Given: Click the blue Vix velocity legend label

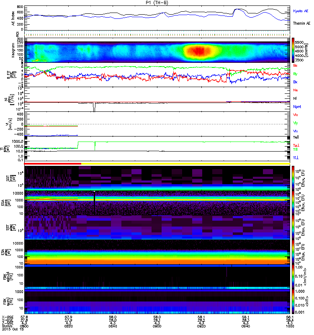Looking at the screenshot, I should (296, 131).
